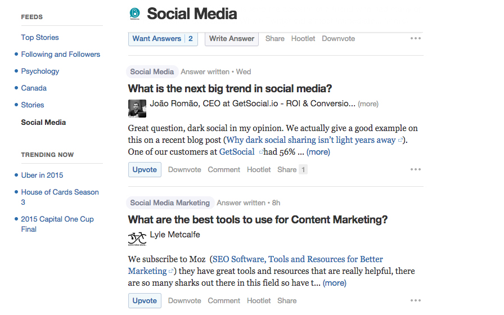Open more options for dark social answer
Viewport: 504px width, 315px height.
[x=416, y=169]
